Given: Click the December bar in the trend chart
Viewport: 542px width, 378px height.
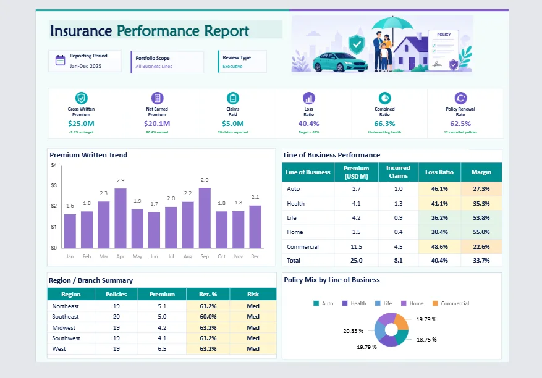Looking at the screenshot, I should pyautogui.click(x=255, y=227).
